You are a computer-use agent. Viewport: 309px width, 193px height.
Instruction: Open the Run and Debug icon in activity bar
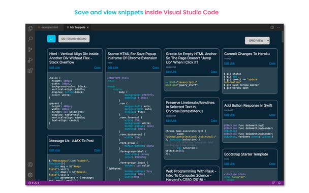30,60
